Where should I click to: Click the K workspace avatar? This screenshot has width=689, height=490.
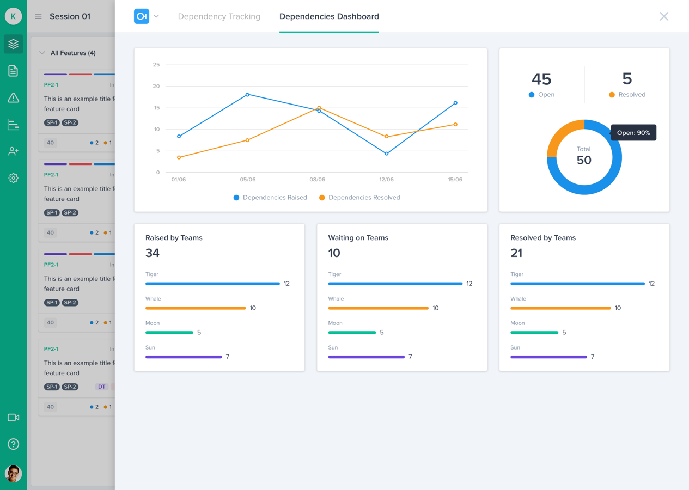[x=13, y=16]
